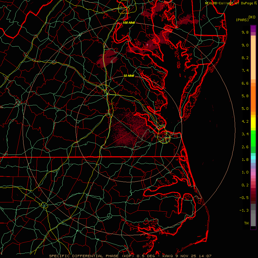
Task: Click the 1.8 scale value
Action: (245, 160)
